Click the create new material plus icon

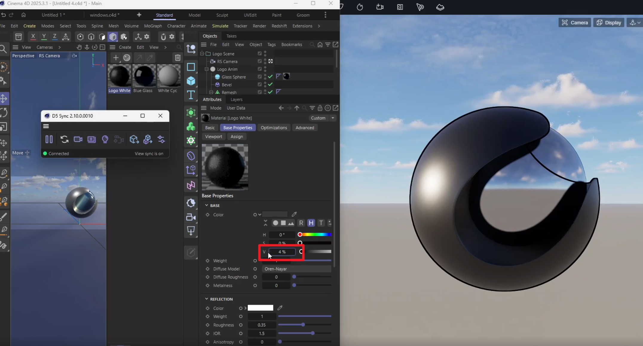116,58
